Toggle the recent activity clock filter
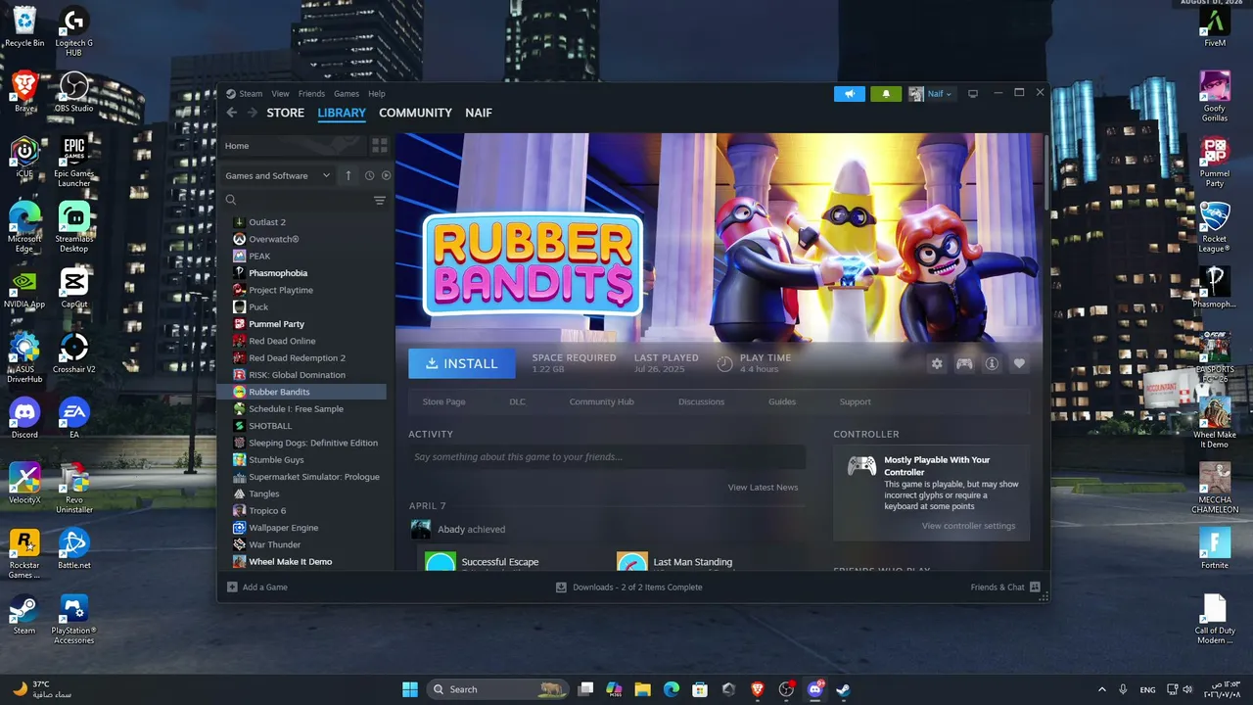The width and height of the screenshot is (1253, 705). click(x=369, y=175)
